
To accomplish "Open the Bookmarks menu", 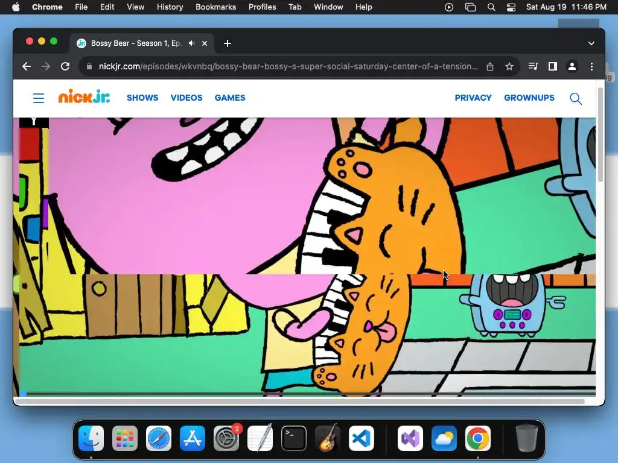I will (215, 7).
